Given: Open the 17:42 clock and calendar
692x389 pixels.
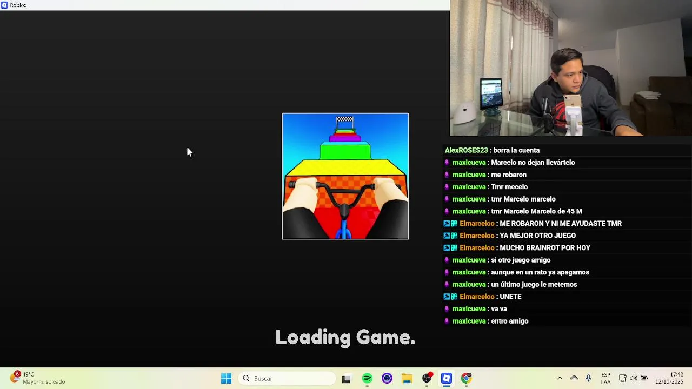Looking at the screenshot, I should pyautogui.click(x=669, y=378).
